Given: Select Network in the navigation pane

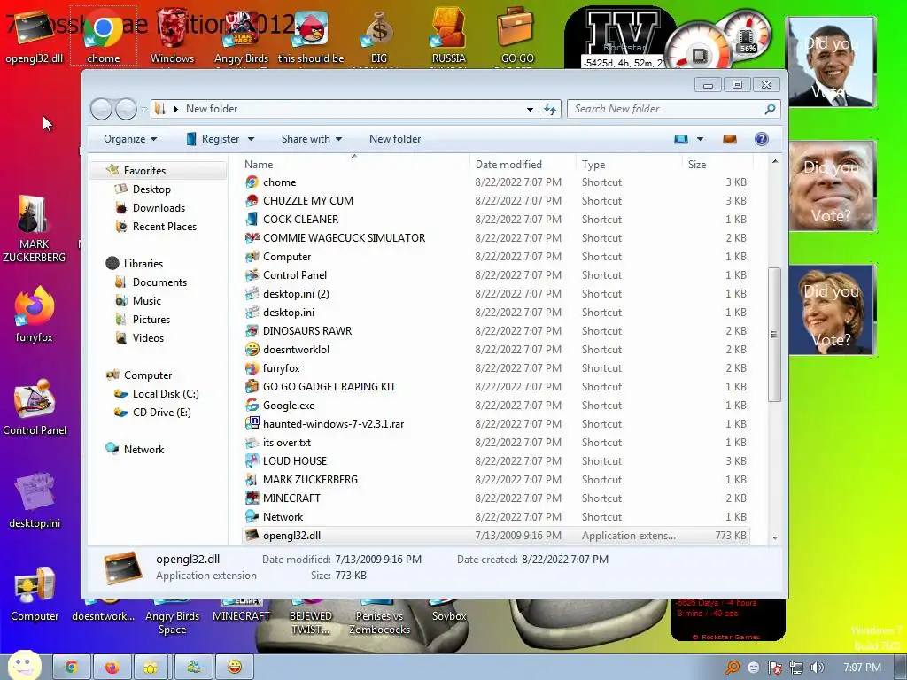Looking at the screenshot, I should pos(143,449).
